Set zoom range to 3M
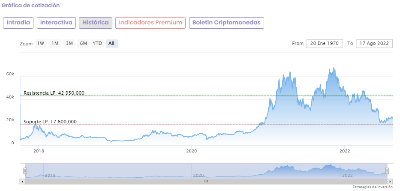The width and height of the screenshot is (400, 191). tap(69, 43)
